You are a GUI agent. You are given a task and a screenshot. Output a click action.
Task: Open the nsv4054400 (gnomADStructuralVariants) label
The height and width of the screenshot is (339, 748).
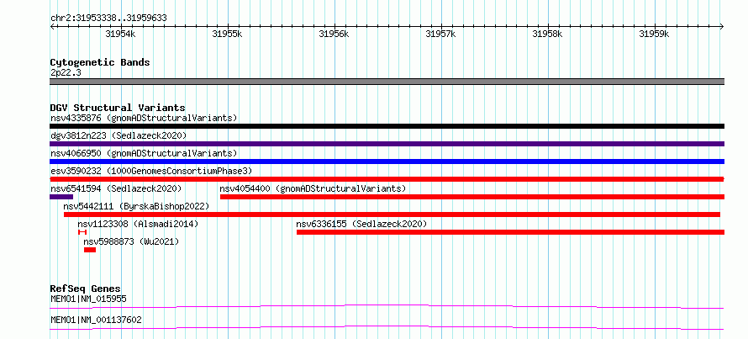click(313, 188)
